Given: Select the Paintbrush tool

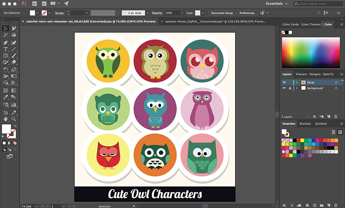Looking at the screenshot, I should coord(14,56).
